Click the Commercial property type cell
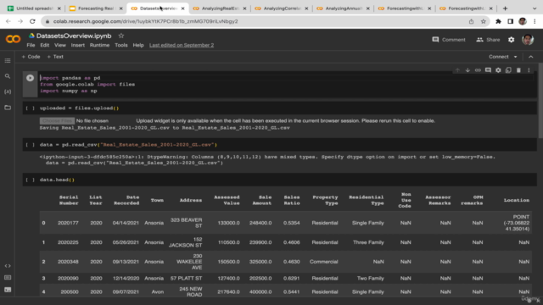 point(323,262)
